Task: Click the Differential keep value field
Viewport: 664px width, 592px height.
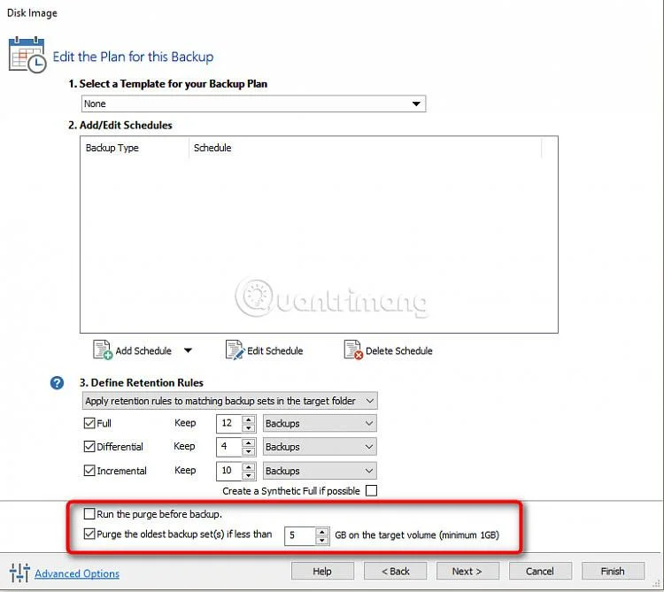Action: tap(229, 446)
